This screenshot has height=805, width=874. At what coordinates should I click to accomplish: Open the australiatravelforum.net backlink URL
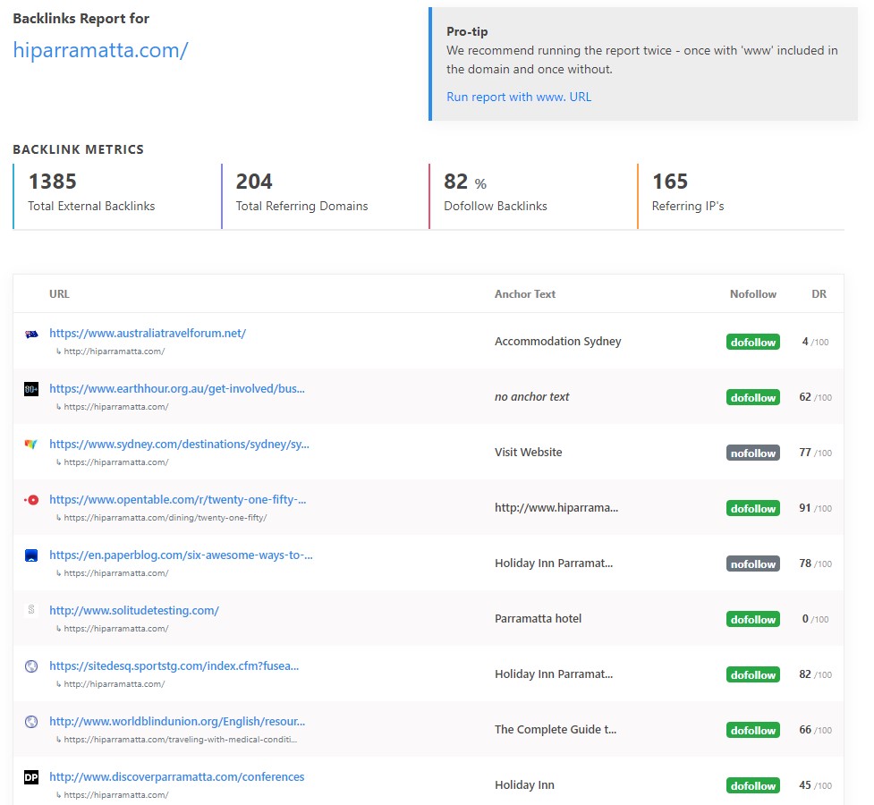(x=148, y=333)
